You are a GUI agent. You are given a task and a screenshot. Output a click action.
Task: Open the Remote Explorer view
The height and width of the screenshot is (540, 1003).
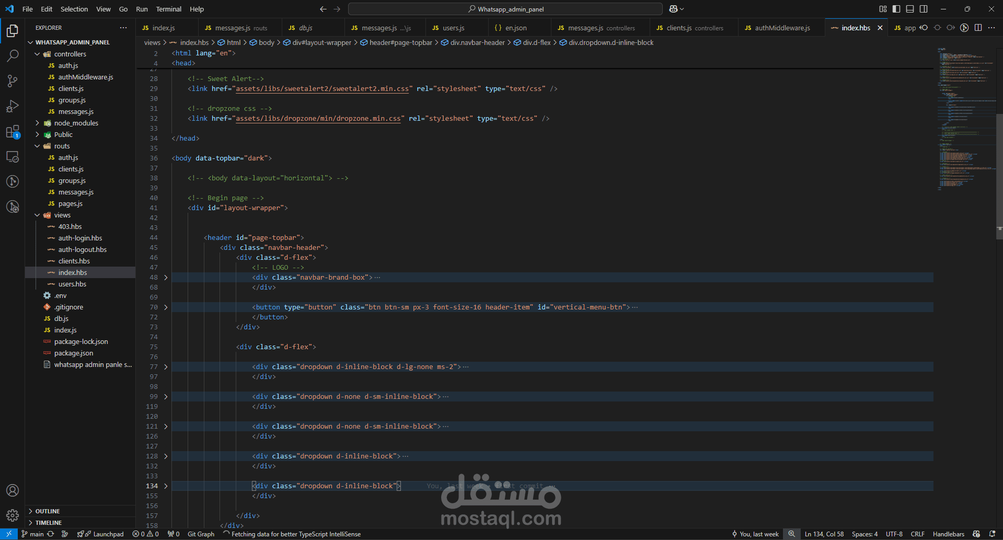tap(13, 156)
